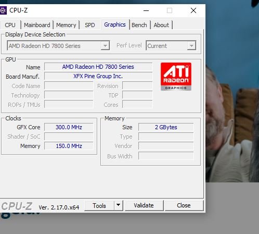Open the Mainboard tab
The width and height of the screenshot is (259, 234).
pos(37,25)
